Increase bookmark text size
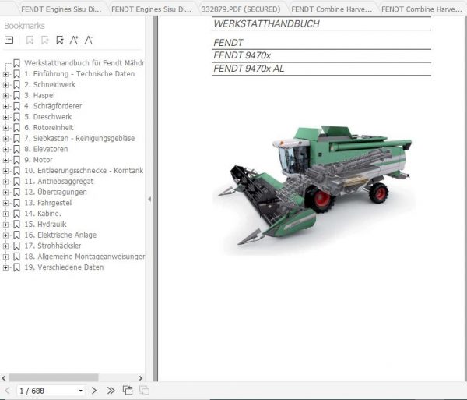 coord(74,40)
